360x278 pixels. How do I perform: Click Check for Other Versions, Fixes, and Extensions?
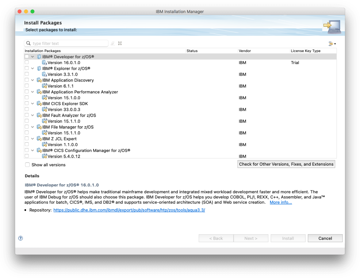[286, 164]
